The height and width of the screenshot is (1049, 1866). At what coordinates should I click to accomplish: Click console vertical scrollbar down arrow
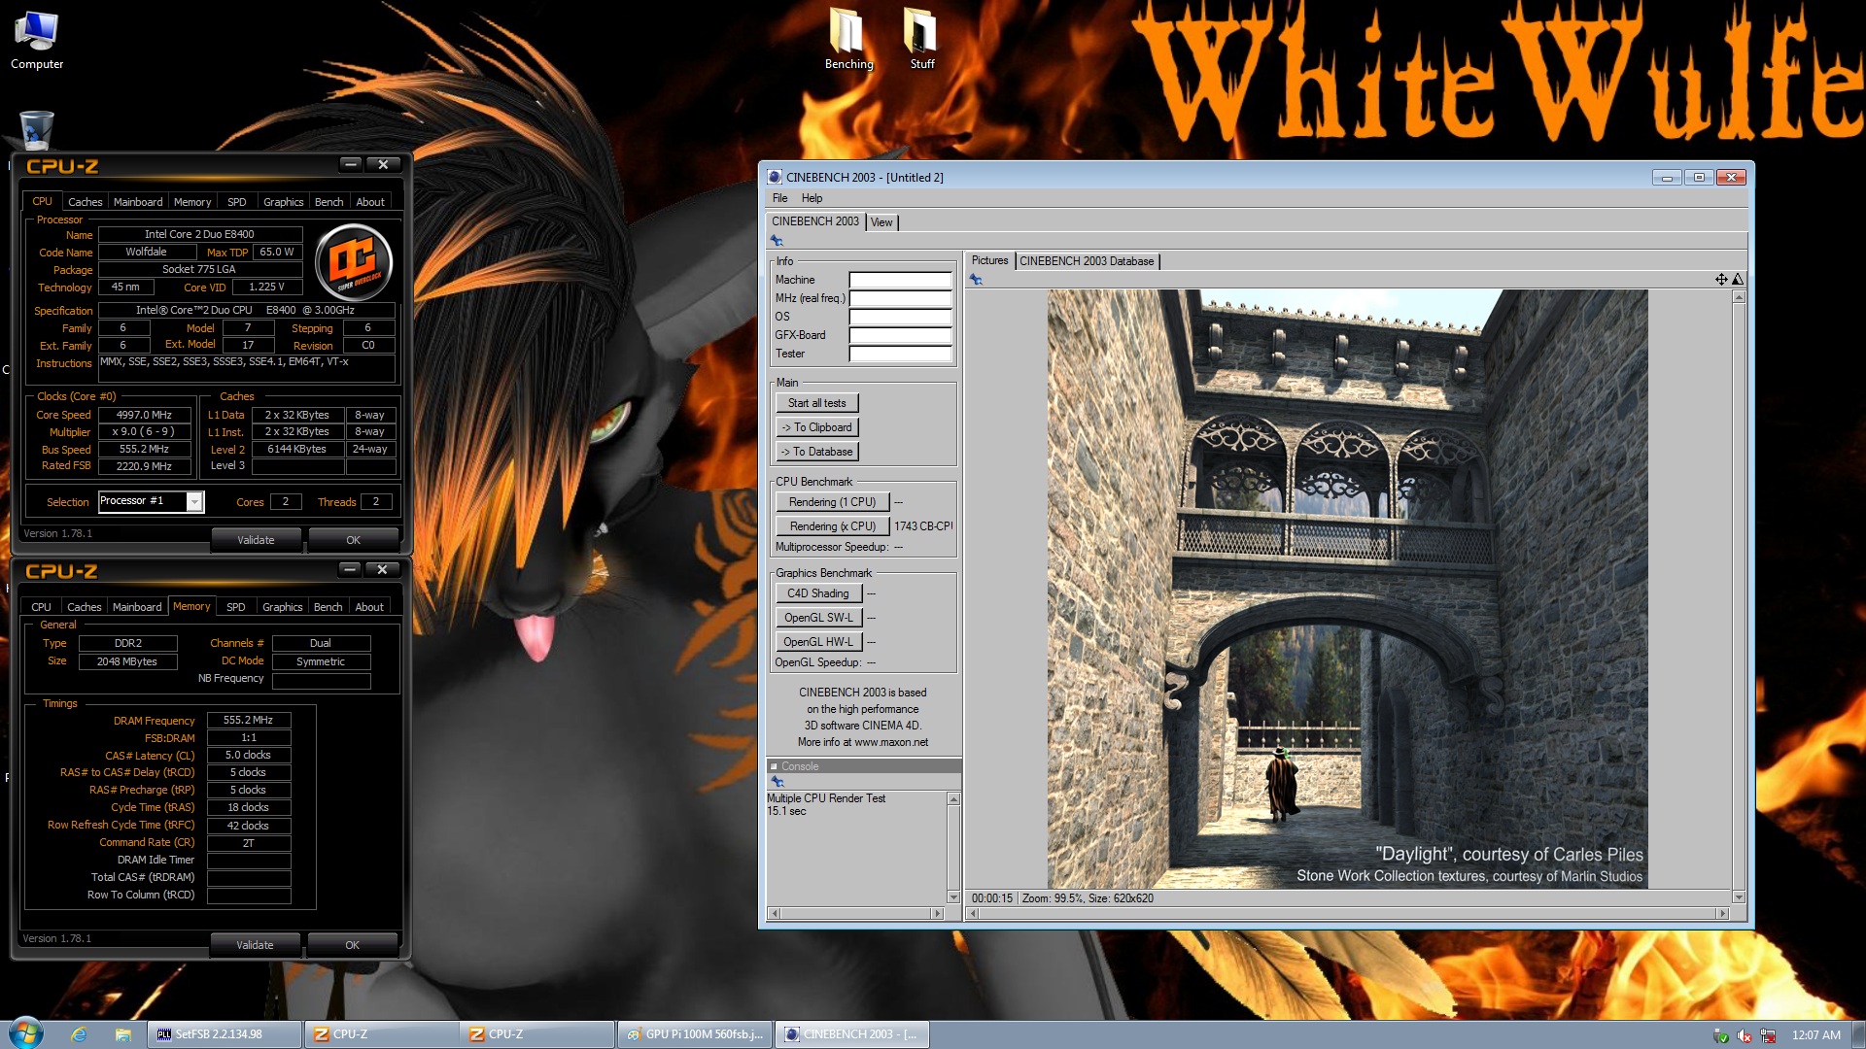pos(953,897)
